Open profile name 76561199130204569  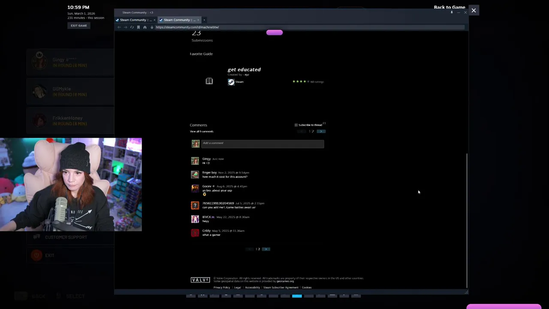point(218,203)
